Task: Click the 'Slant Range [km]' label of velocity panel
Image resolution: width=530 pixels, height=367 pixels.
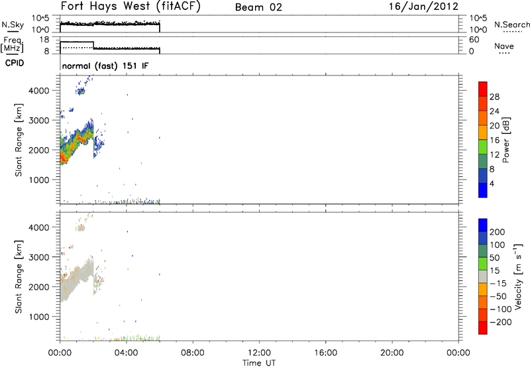Action: (19, 277)
